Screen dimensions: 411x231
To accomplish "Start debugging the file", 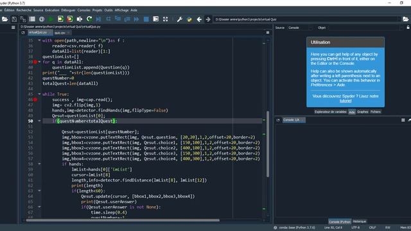I will [x=98, y=19].
